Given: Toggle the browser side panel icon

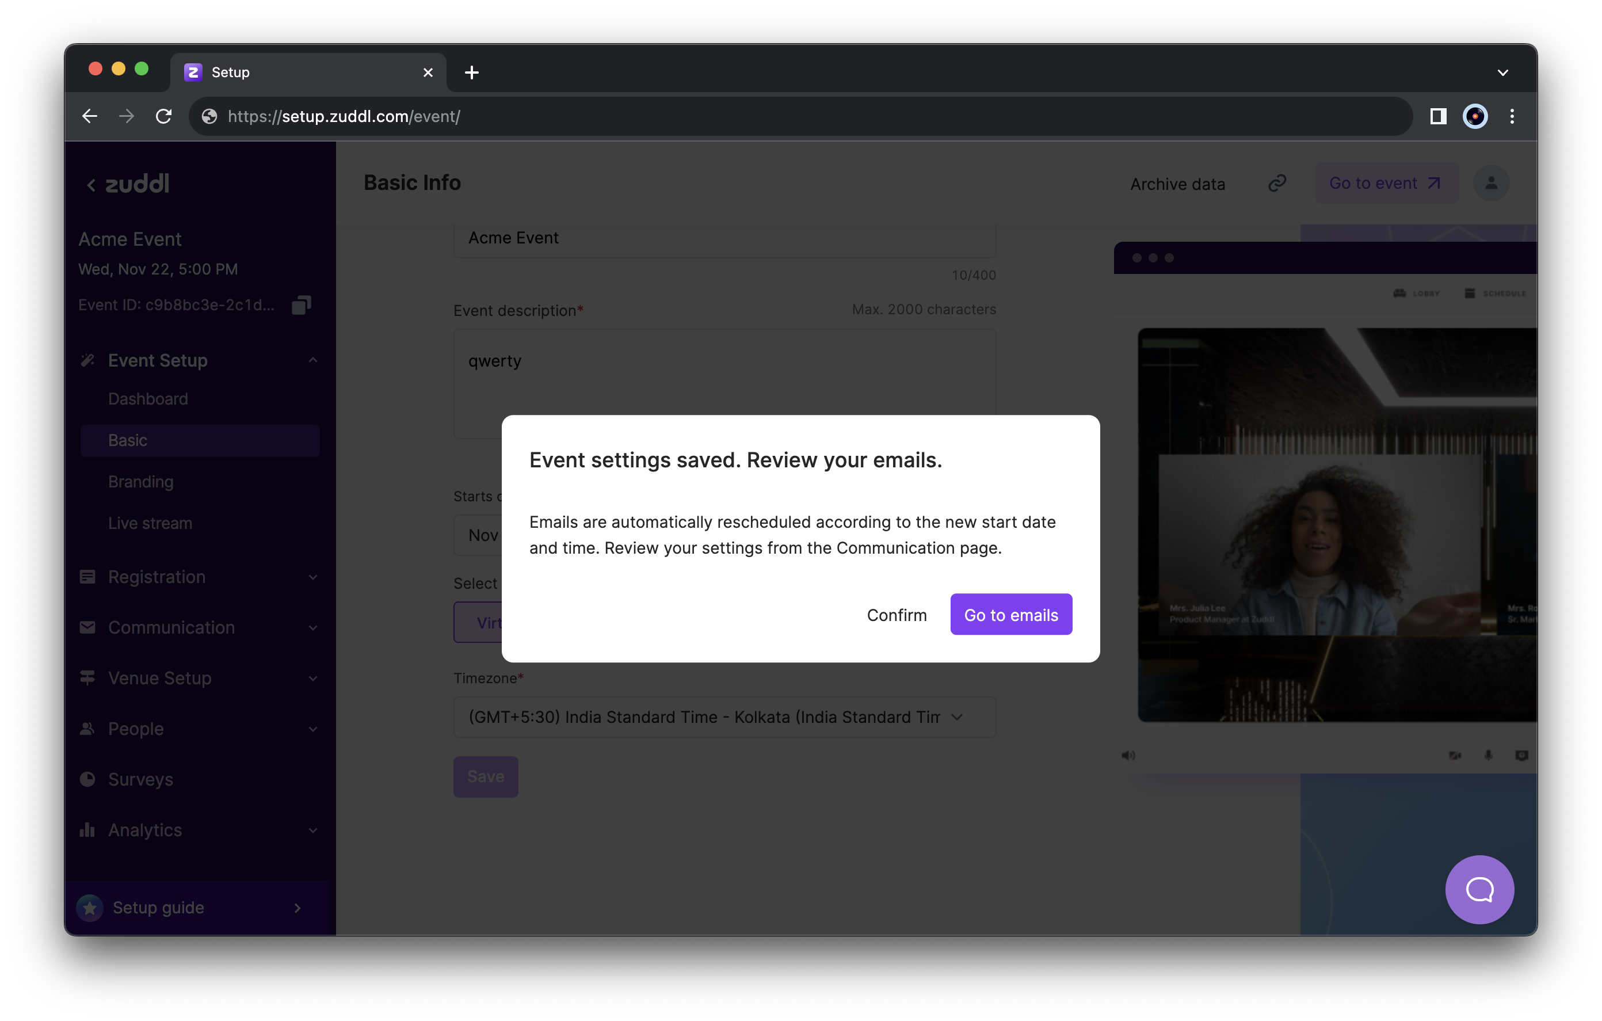Looking at the screenshot, I should (x=1437, y=116).
